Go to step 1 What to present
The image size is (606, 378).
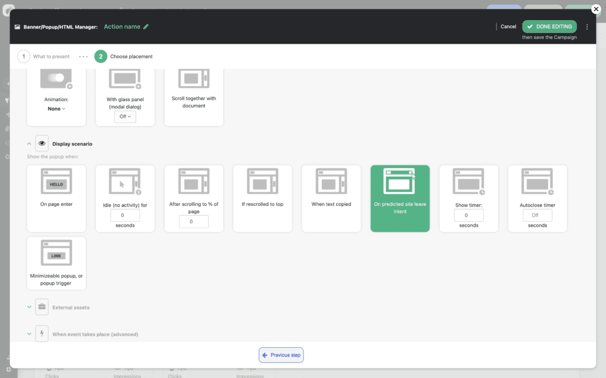tap(24, 57)
